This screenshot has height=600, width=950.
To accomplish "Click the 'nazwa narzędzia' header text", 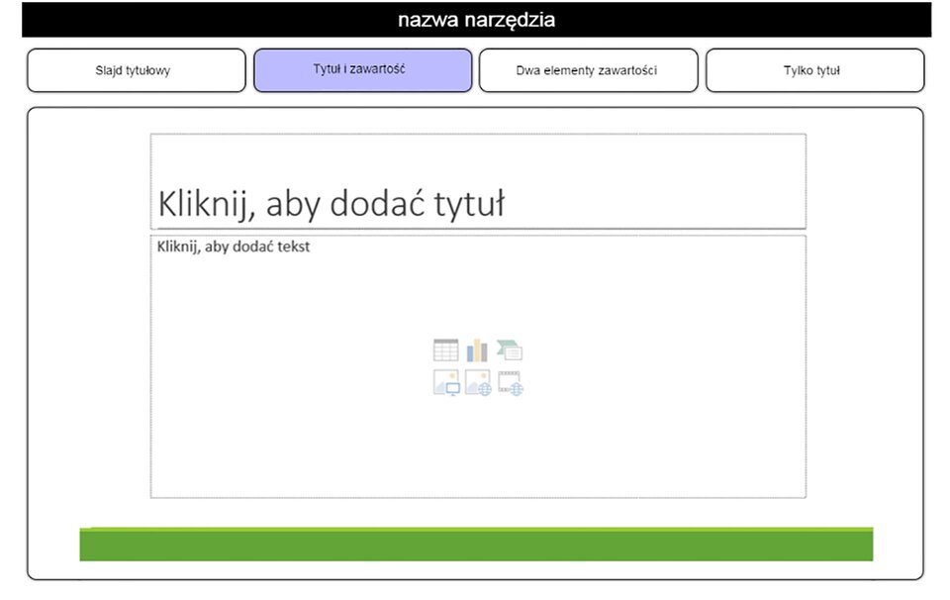I will click(x=476, y=20).
